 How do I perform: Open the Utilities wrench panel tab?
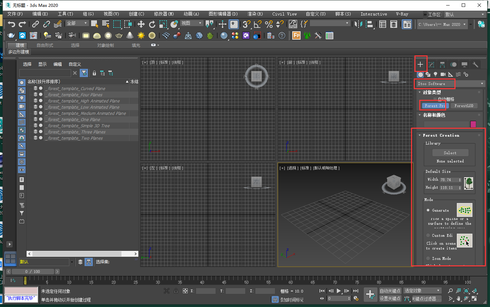point(476,64)
